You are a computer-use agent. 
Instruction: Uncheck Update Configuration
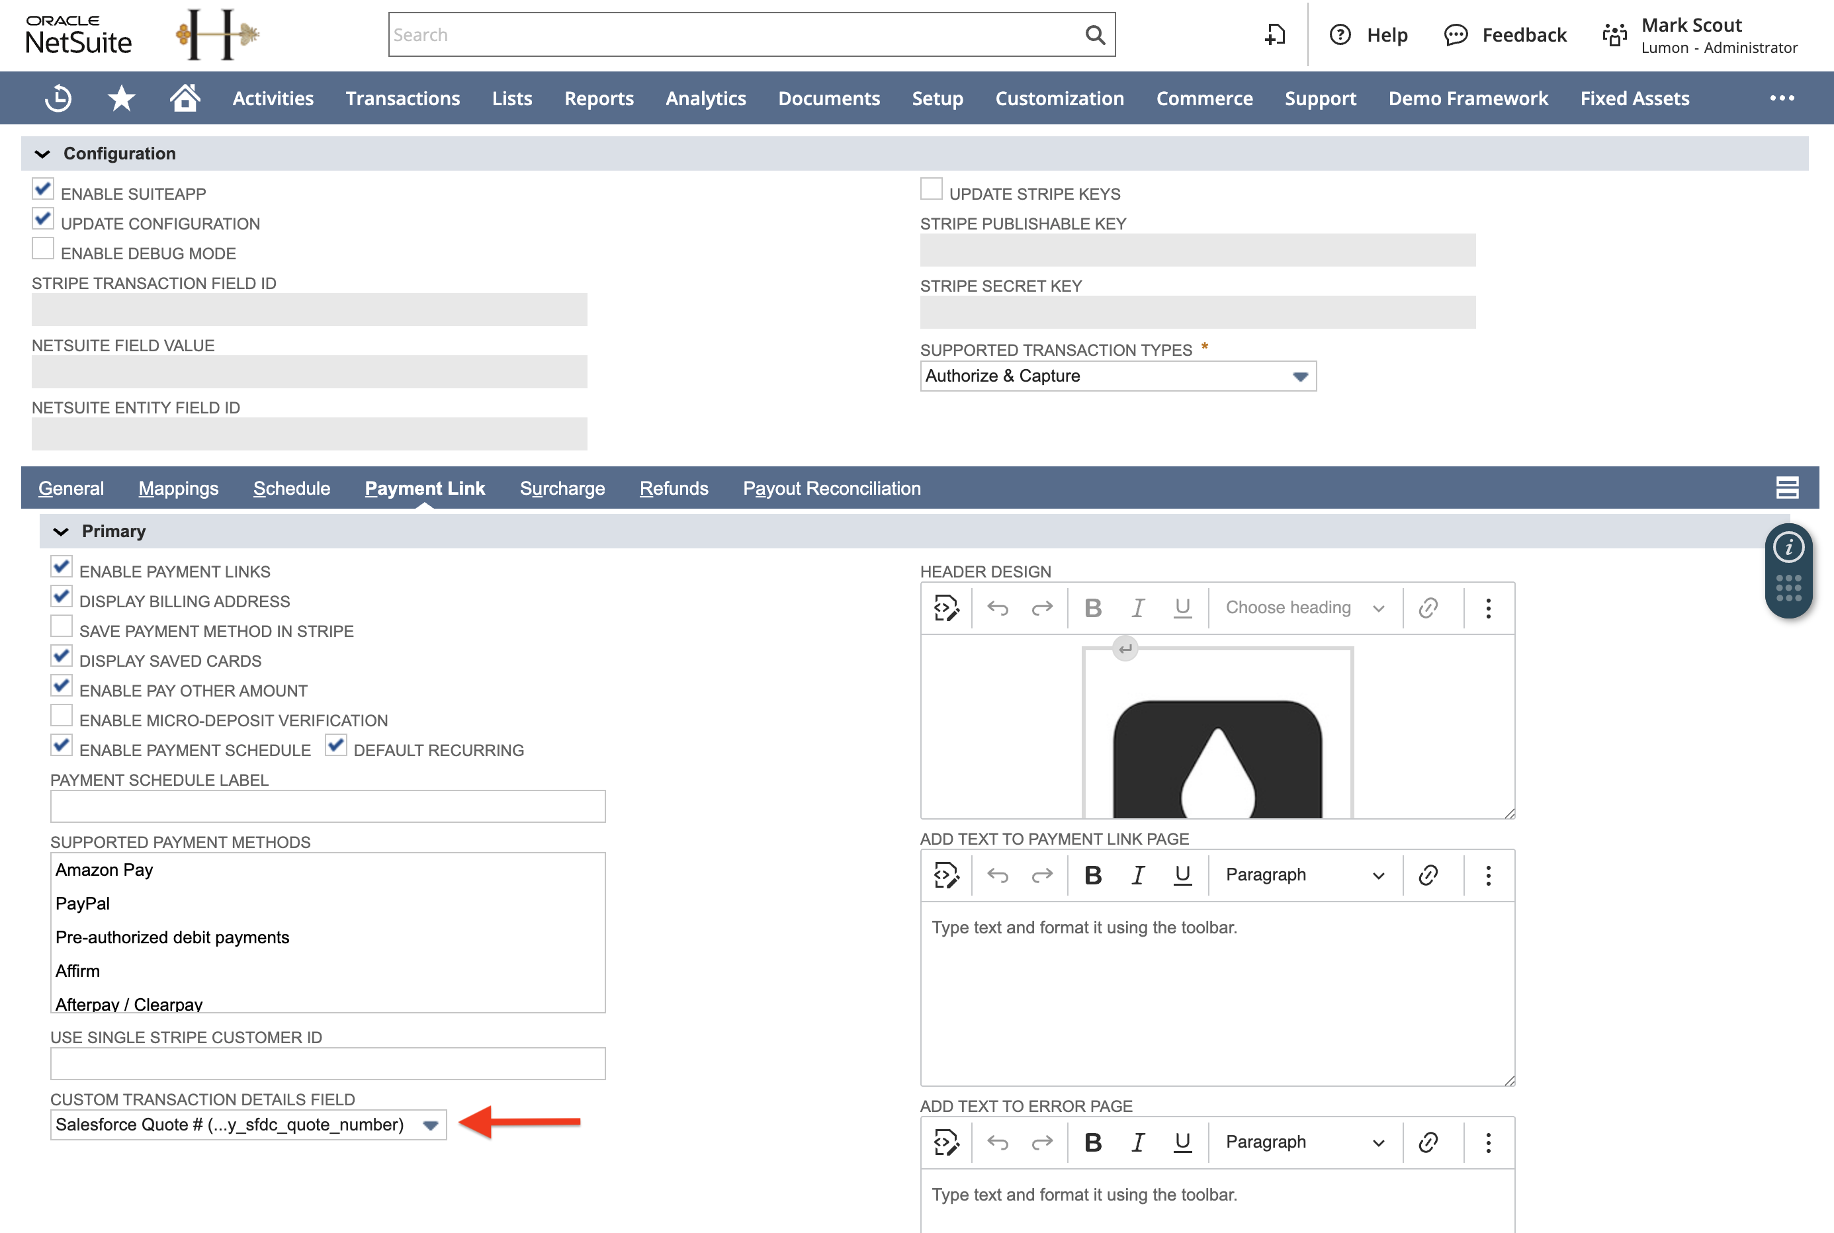(x=42, y=218)
